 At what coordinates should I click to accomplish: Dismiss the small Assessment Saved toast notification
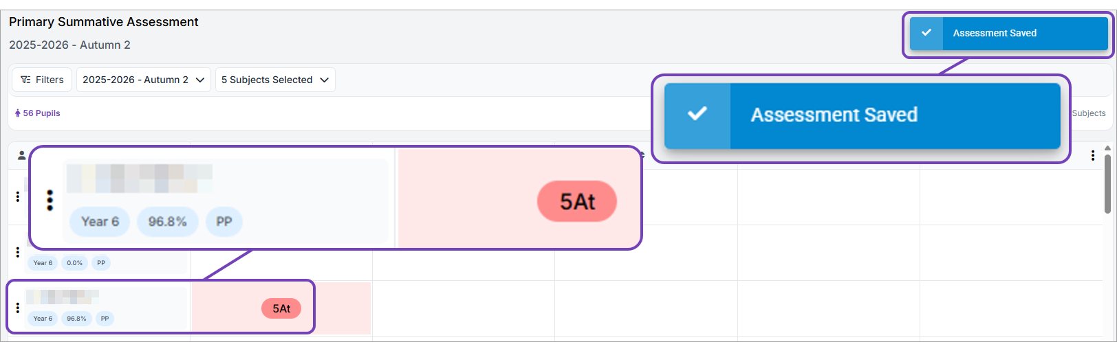coord(1008,33)
